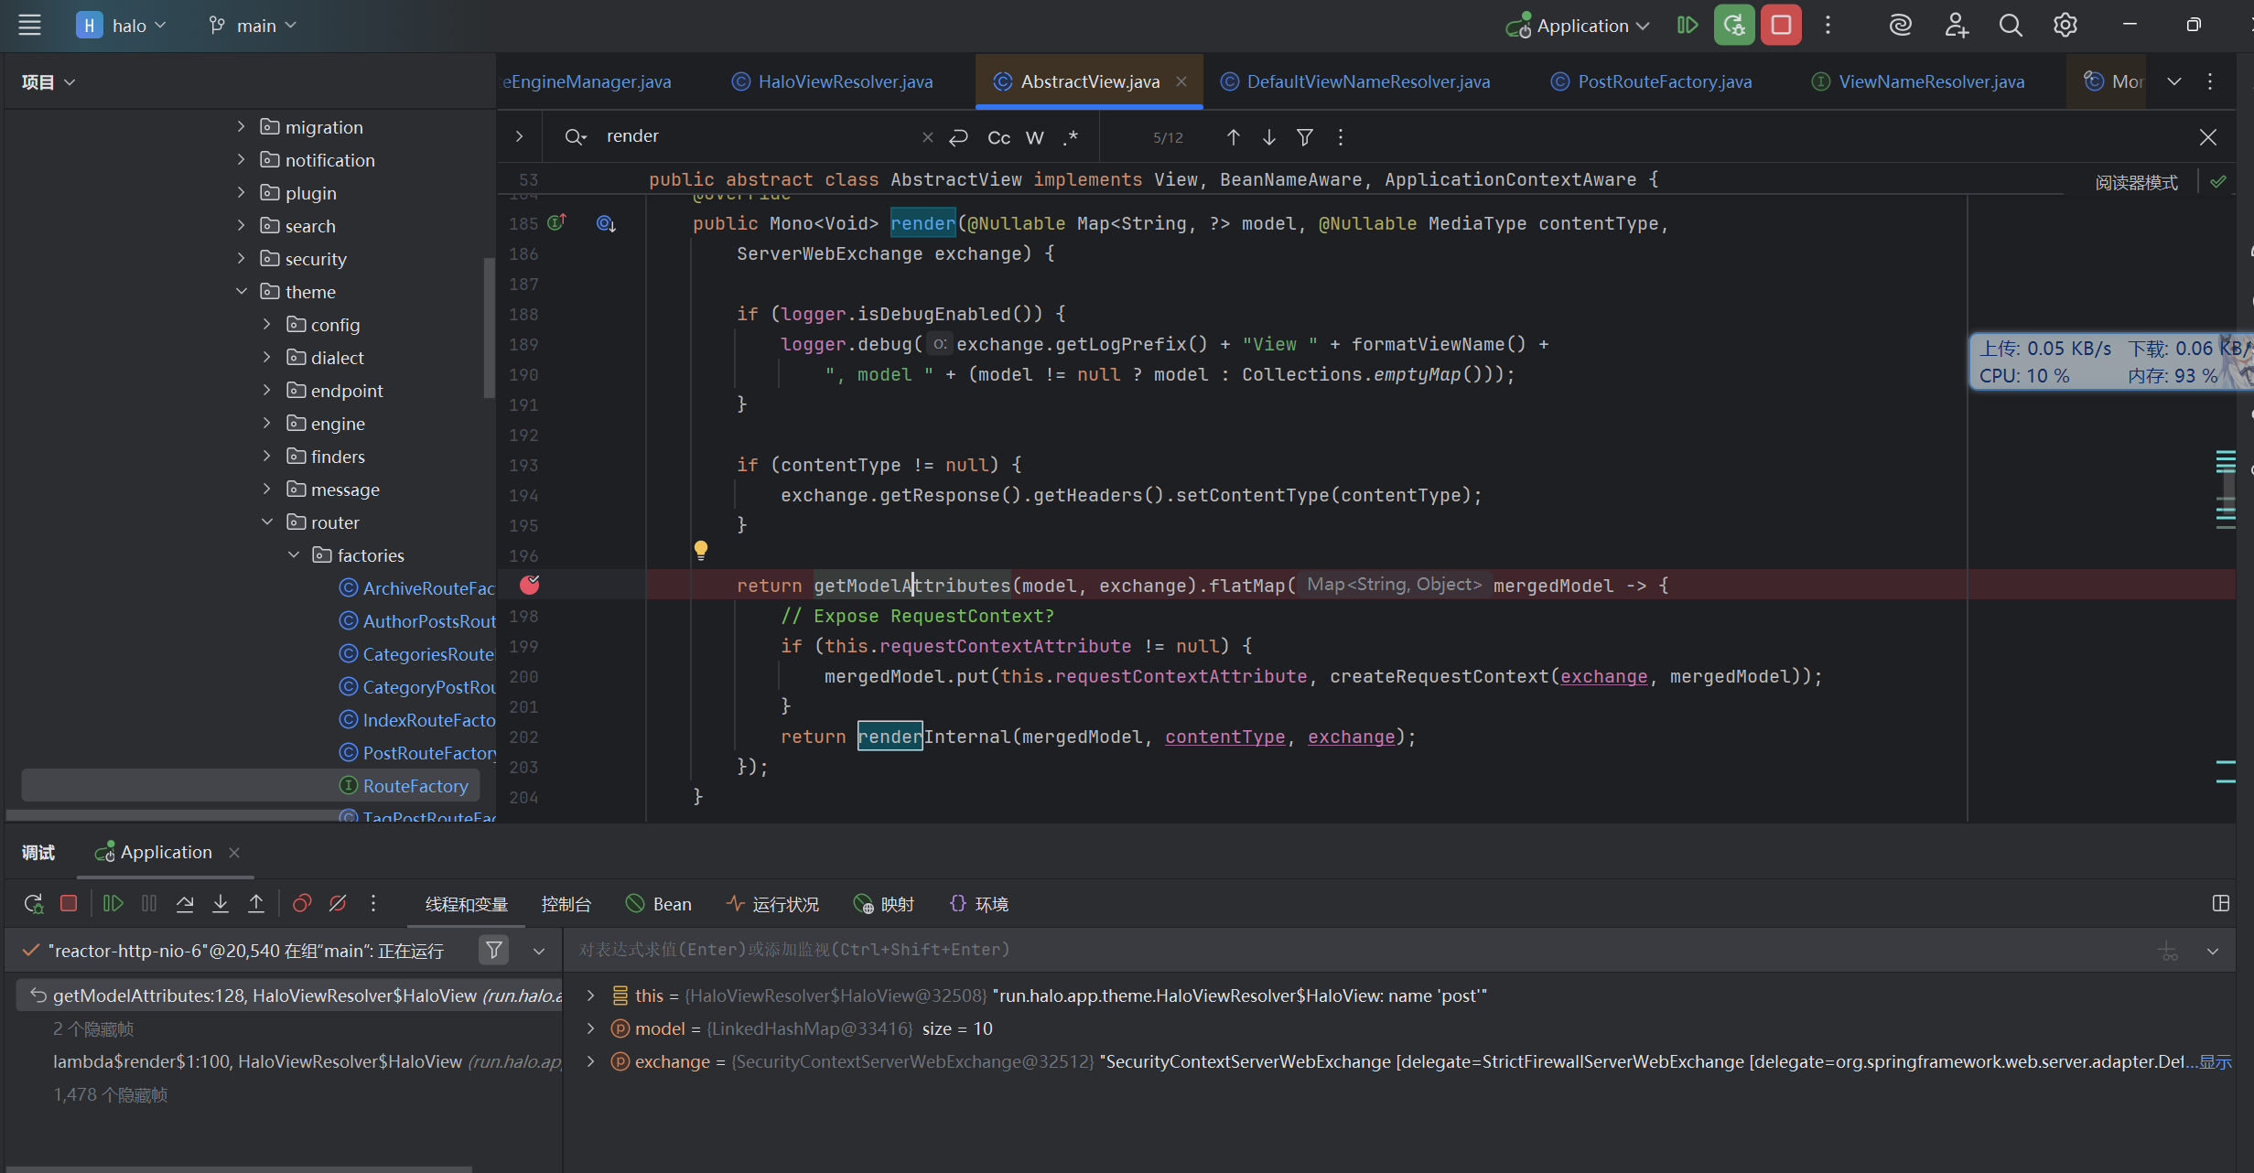Image resolution: width=2254 pixels, height=1173 pixels.
Task: Click the red Stop button in top toolbar
Action: pos(1780,26)
